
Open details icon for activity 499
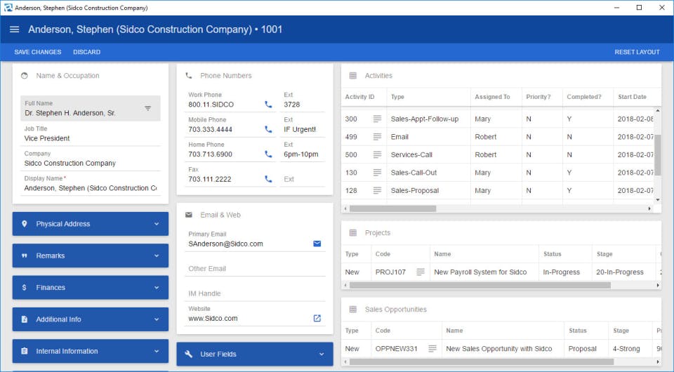tap(377, 137)
